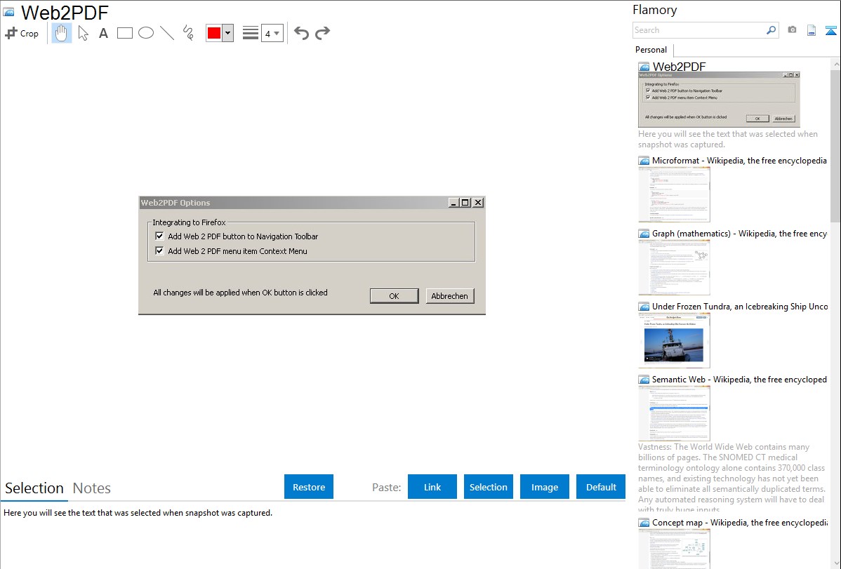This screenshot has width=841, height=569.
Task: Close the Web2PDF Options dialog
Action: pos(478,203)
